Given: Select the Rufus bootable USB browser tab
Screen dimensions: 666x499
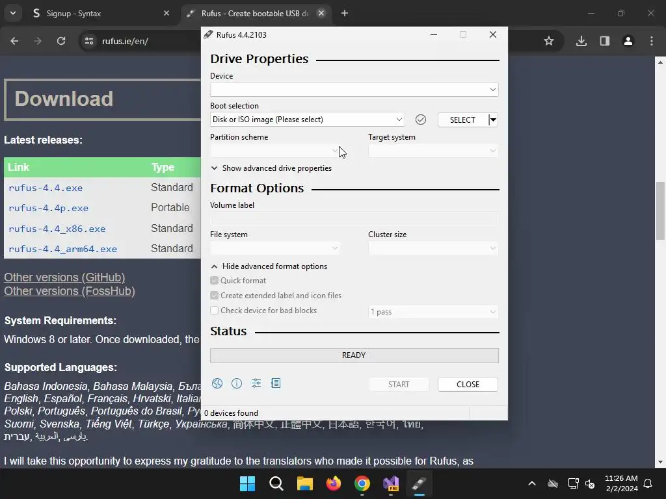Looking at the screenshot, I should [255, 14].
